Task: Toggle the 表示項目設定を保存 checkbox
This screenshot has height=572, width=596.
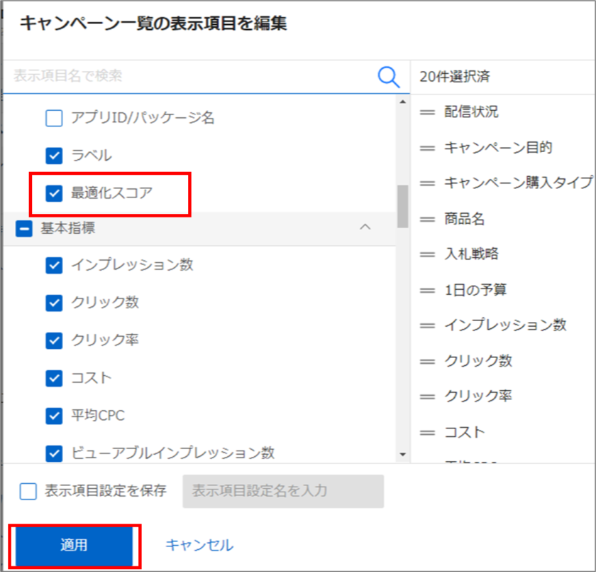Action: [x=28, y=491]
